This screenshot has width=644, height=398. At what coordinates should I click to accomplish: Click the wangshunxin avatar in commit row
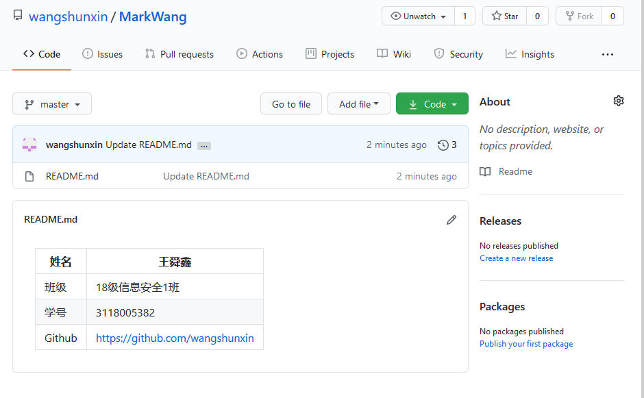pyautogui.click(x=29, y=145)
